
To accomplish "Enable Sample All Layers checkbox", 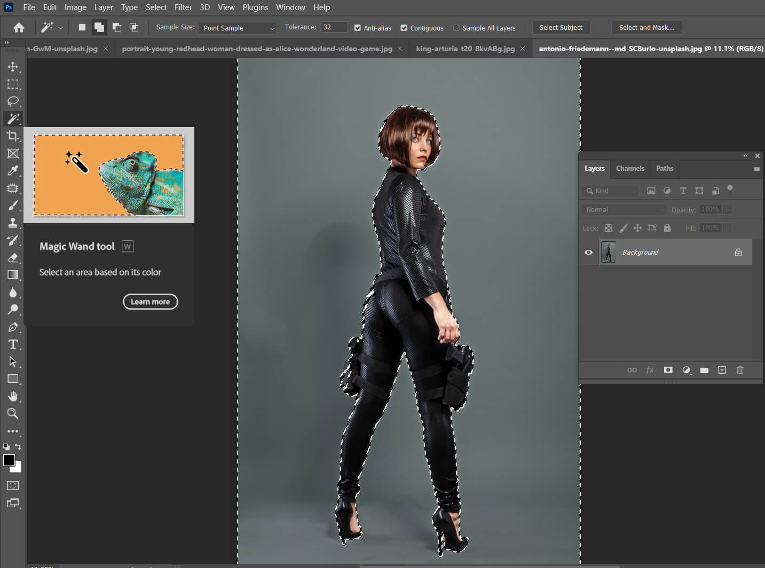I will (456, 28).
